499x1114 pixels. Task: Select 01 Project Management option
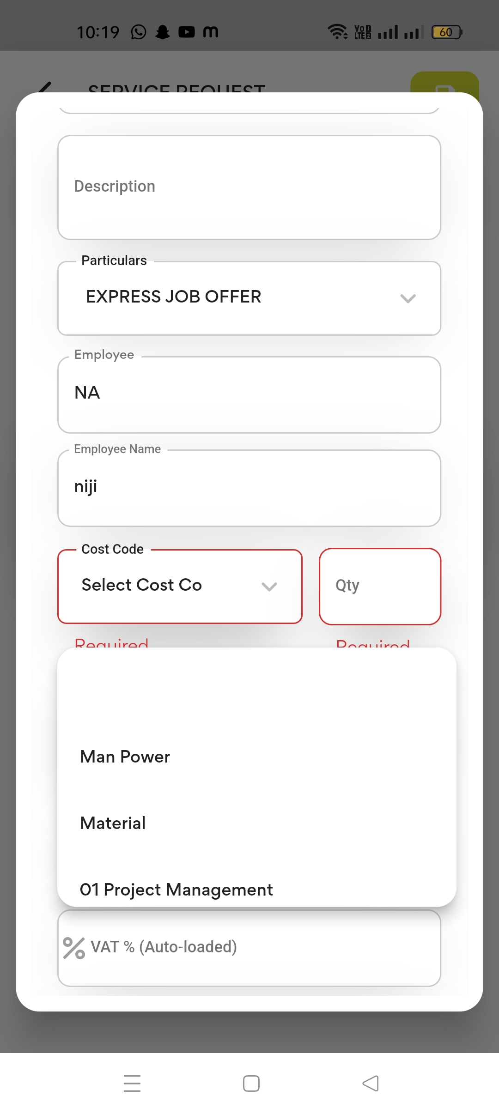[x=176, y=890]
